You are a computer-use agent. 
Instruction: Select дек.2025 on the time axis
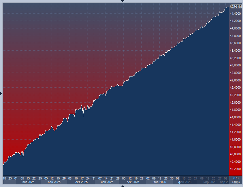[133, 182]
